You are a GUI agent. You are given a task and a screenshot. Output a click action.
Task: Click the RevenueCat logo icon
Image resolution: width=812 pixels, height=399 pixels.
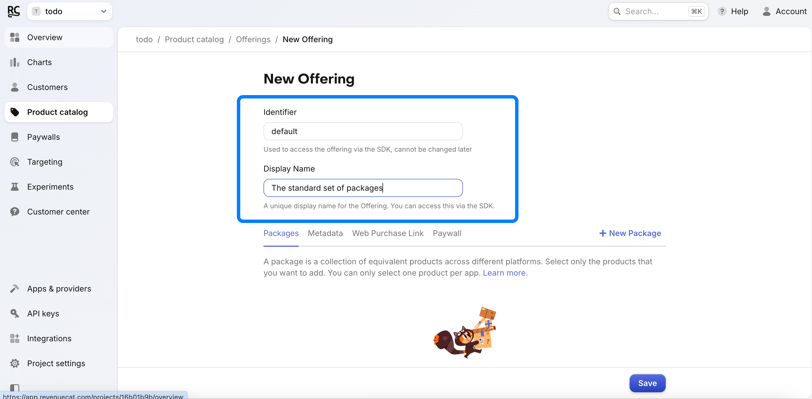coord(14,11)
